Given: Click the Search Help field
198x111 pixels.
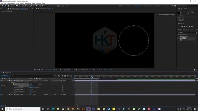Looking at the screenshot, I should point(188,6).
